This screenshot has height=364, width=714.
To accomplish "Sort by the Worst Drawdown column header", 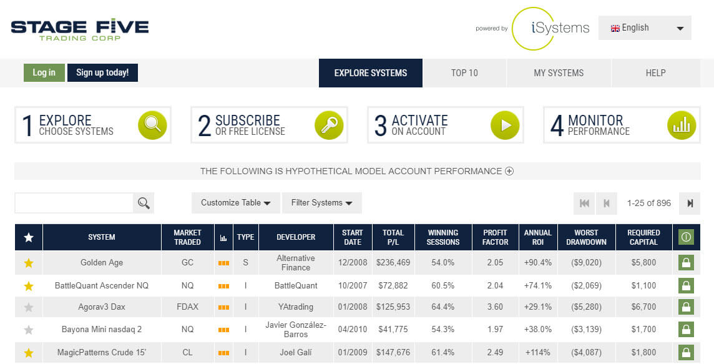I will [x=586, y=237].
